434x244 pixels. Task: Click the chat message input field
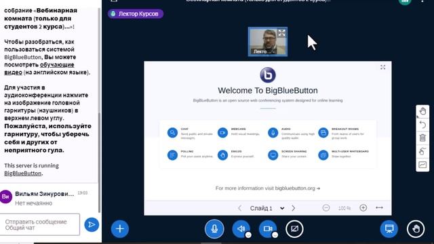[x=40, y=224]
